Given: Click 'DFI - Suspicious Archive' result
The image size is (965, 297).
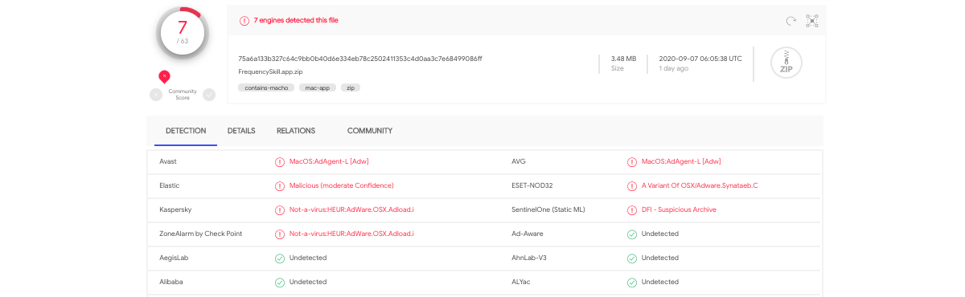Looking at the screenshot, I should coord(679,210).
